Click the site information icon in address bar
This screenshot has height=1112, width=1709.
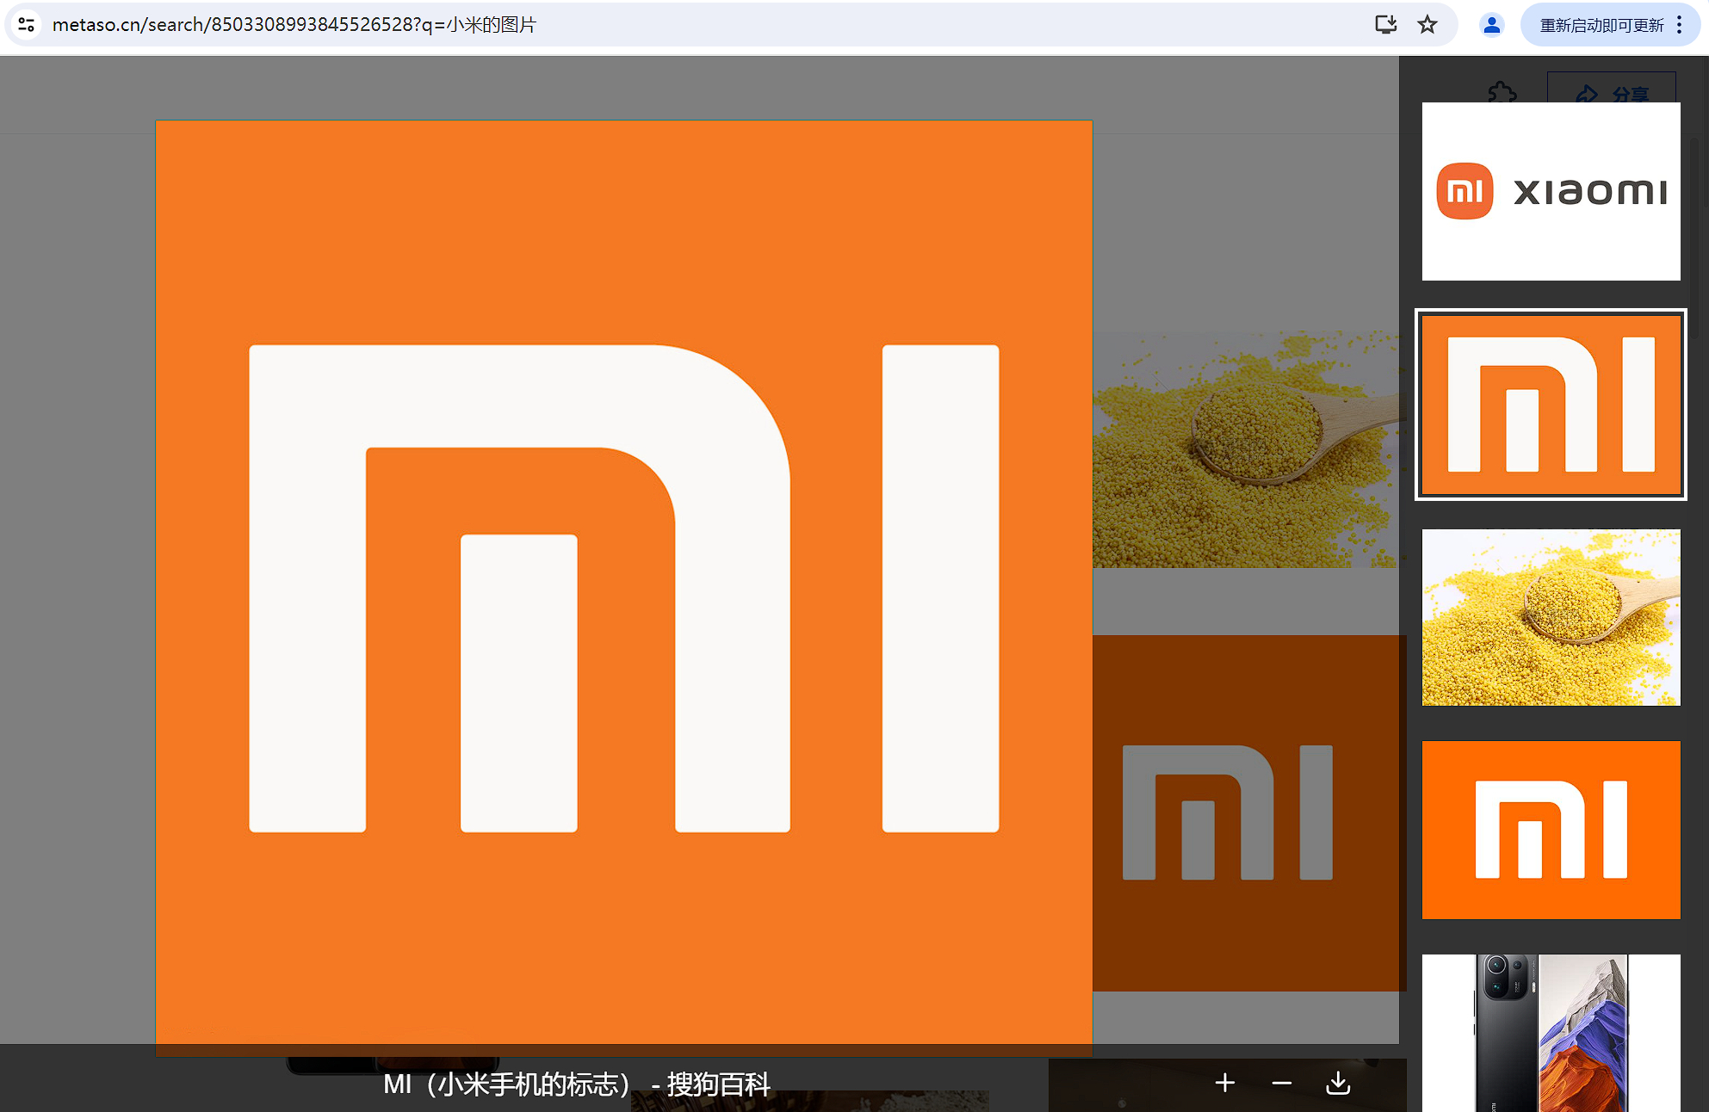(27, 25)
